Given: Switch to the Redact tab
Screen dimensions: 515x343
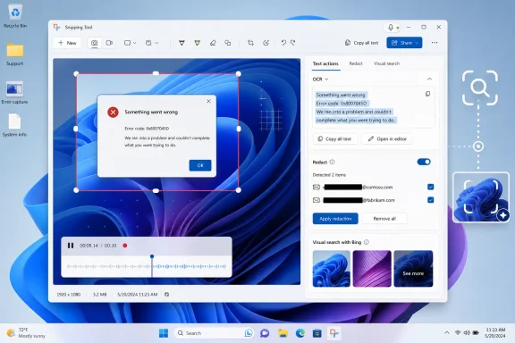Looking at the screenshot, I should 356,63.
